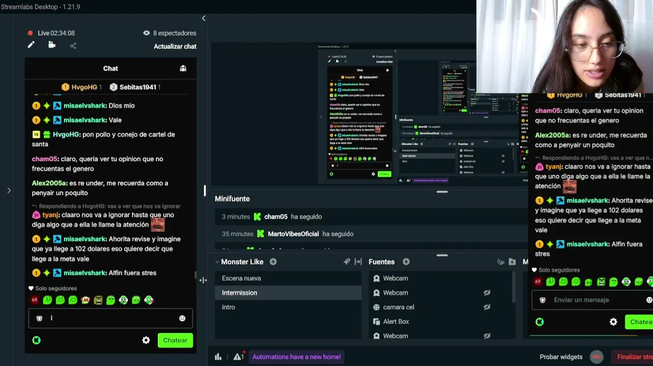Toggle visibility of second Webcam source
Viewport: 653px width, 366px height.
tap(487, 293)
